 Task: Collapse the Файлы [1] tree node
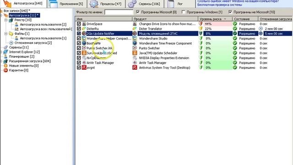pyautogui.click(x=6, y=33)
